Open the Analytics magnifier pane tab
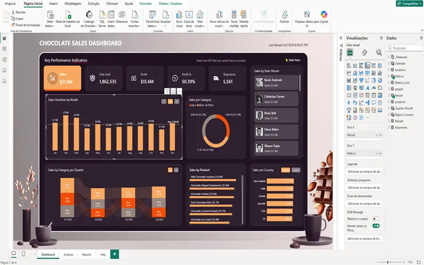The width and height of the screenshot is (424, 265). (x=379, y=52)
